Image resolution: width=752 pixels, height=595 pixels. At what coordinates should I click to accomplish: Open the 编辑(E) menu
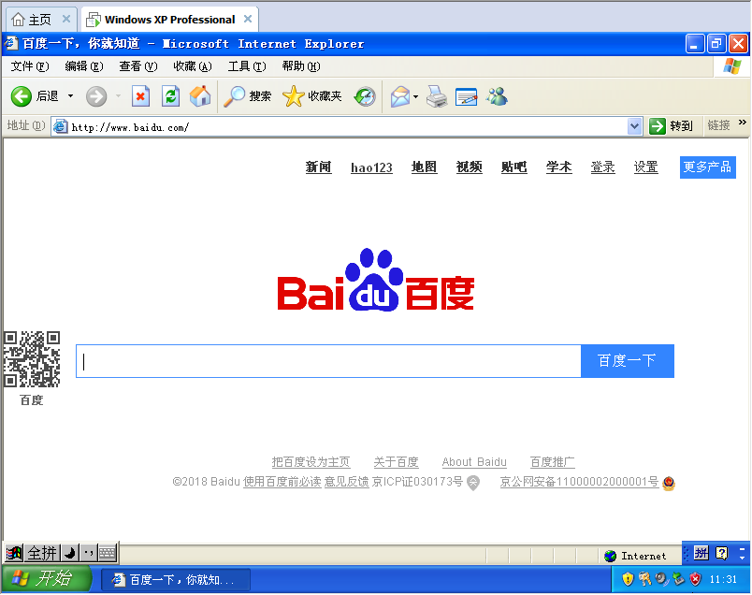pyautogui.click(x=84, y=66)
